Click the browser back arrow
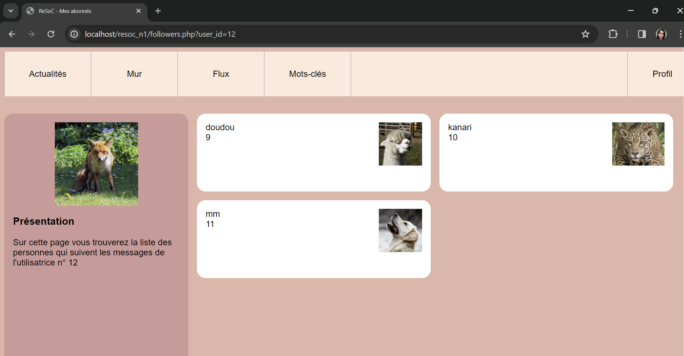Image resolution: width=684 pixels, height=356 pixels. pos(12,34)
